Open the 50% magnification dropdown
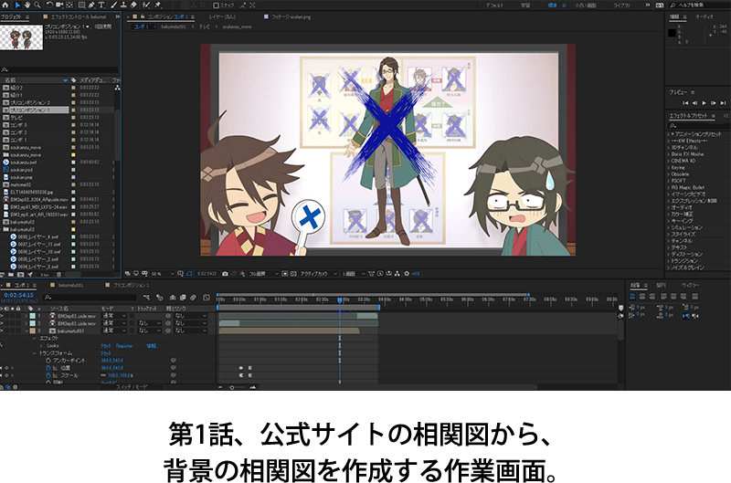Screen dimensions: 731x483 click(x=162, y=274)
